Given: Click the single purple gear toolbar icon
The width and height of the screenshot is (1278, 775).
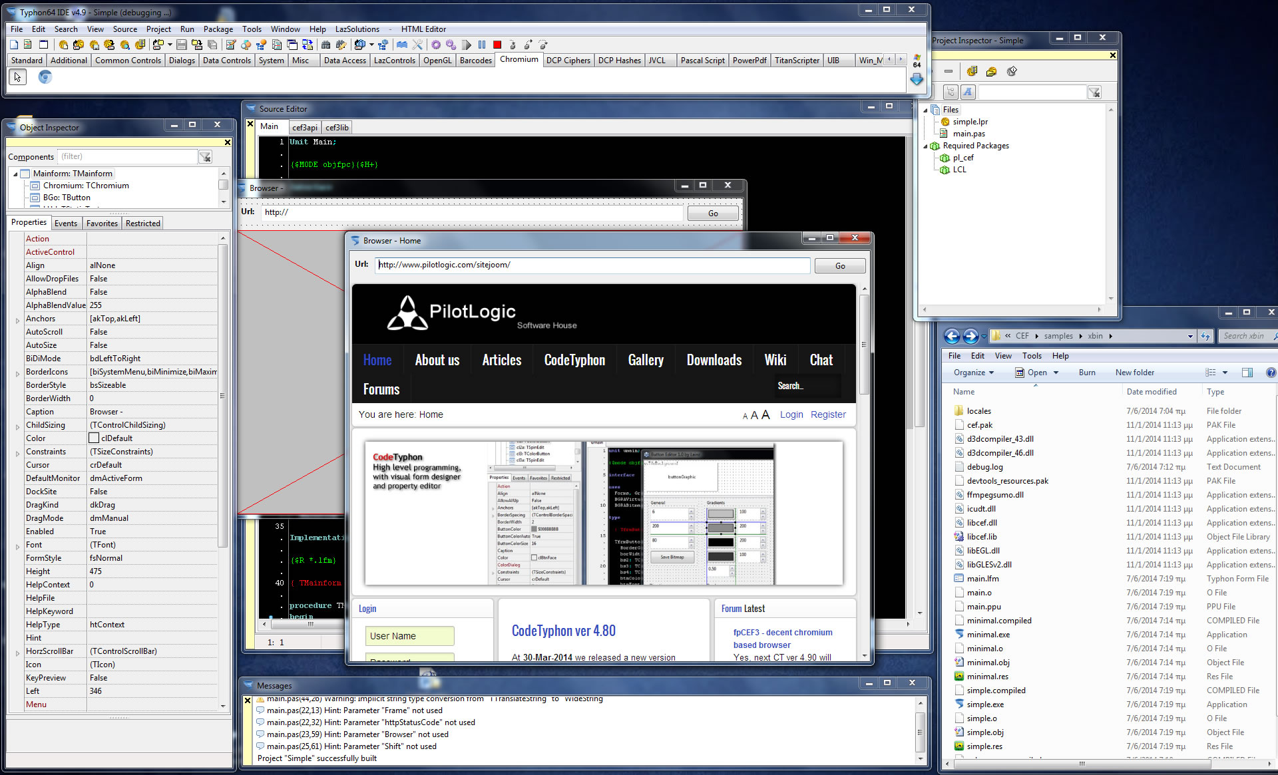Looking at the screenshot, I should 436,45.
